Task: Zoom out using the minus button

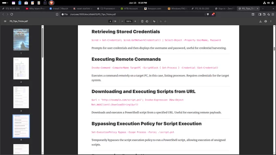Action: tap(122, 21)
